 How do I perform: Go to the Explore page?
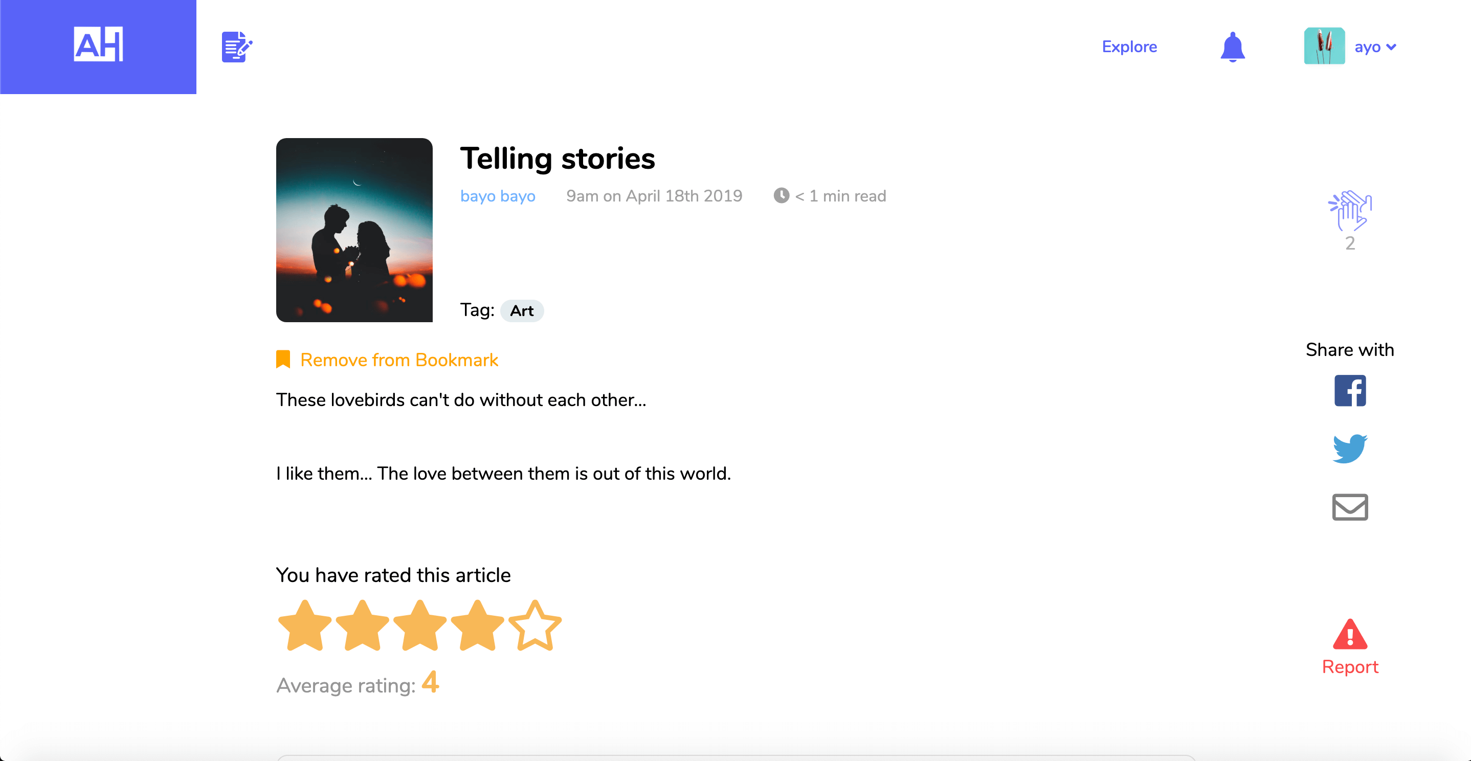point(1129,47)
